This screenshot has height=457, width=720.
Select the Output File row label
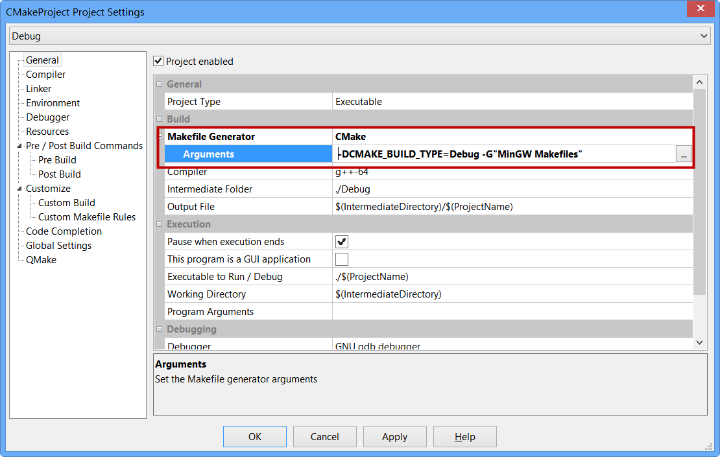pyautogui.click(x=191, y=207)
